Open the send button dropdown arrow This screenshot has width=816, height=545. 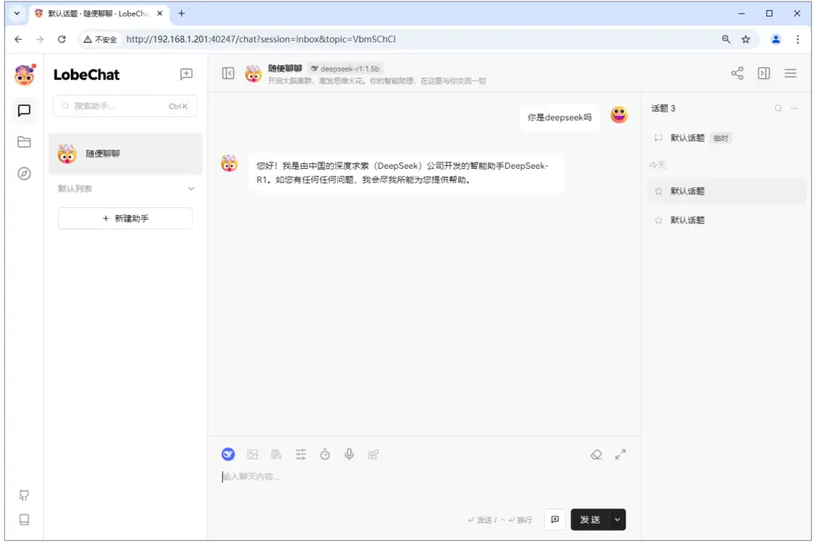coord(617,519)
